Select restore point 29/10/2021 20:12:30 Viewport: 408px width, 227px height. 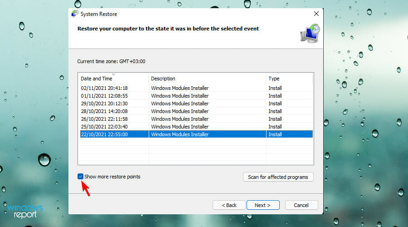coord(196,104)
